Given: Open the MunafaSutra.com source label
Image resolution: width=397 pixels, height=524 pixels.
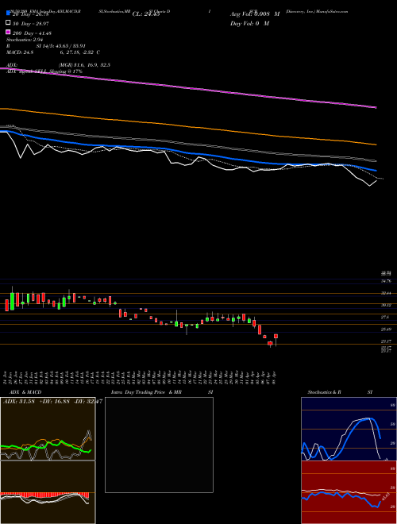Looking at the screenshot, I should [x=332, y=11].
